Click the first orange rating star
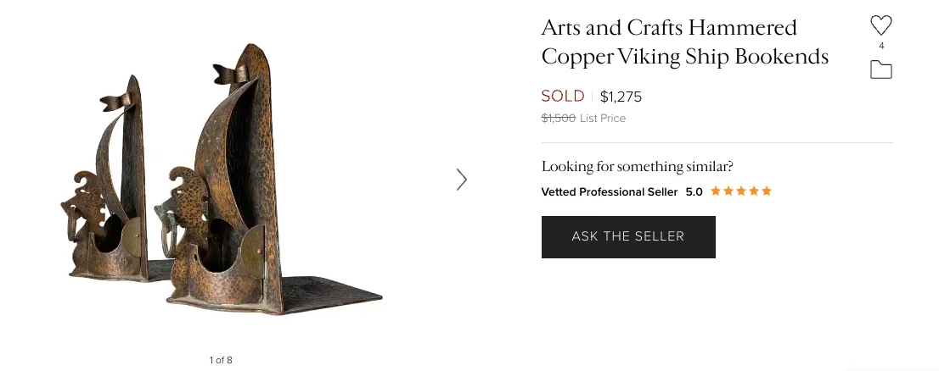939x371 pixels. (716, 191)
